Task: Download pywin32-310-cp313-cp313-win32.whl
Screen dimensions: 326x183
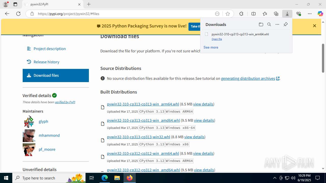Action: point(139,137)
